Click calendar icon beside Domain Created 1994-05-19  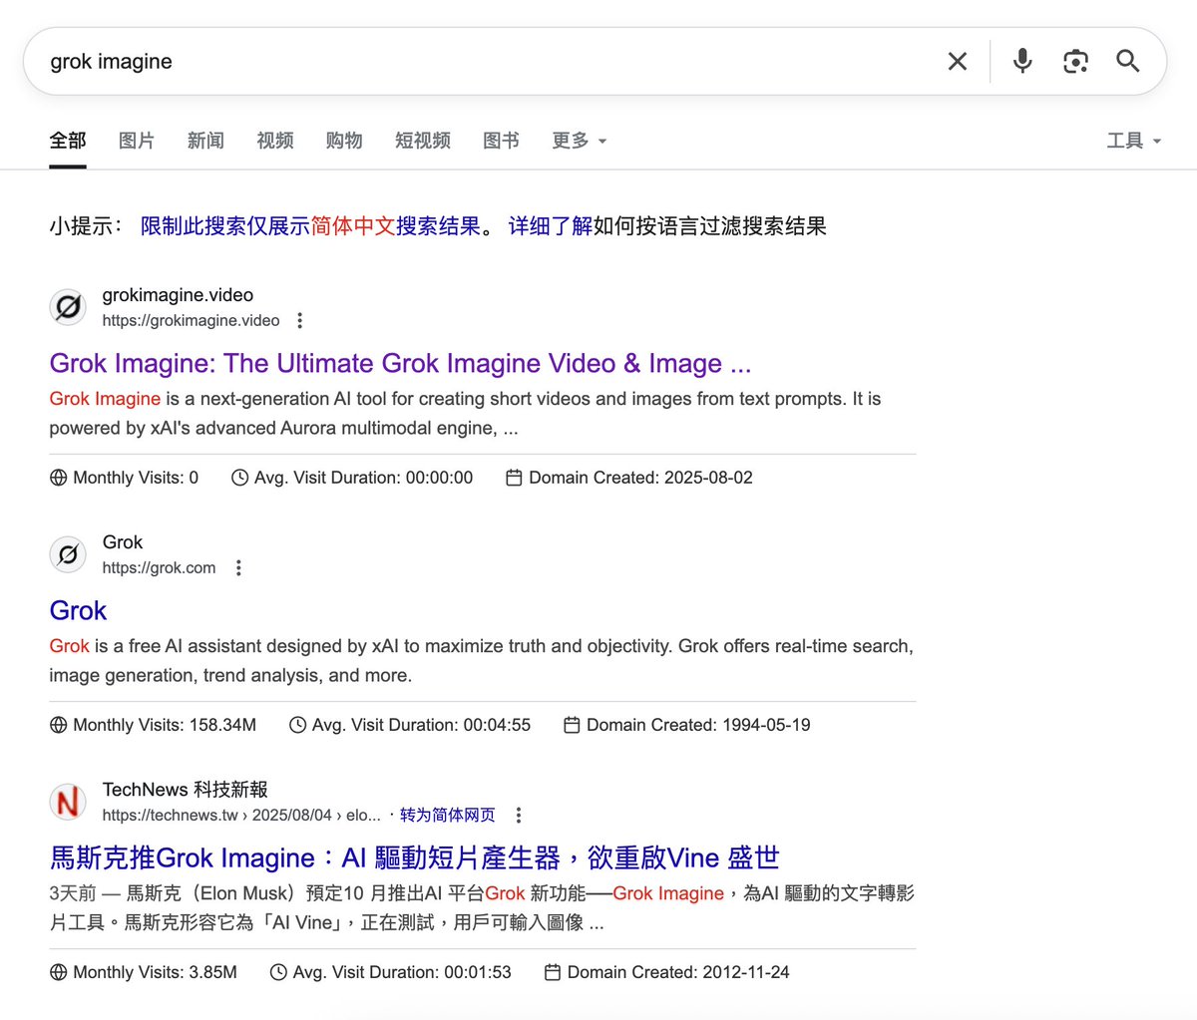click(572, 725)
